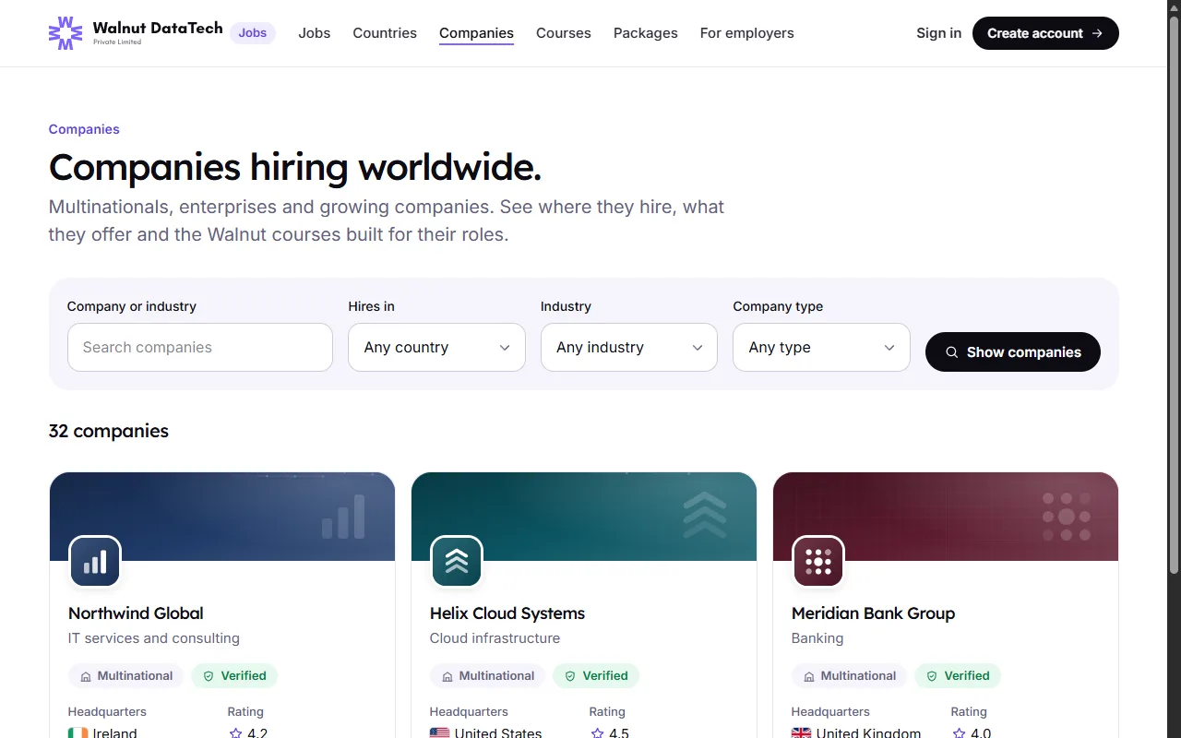Click the Walnut DataTech logo icon
This screenshot has width=1181, height=738.
point(66,33)
